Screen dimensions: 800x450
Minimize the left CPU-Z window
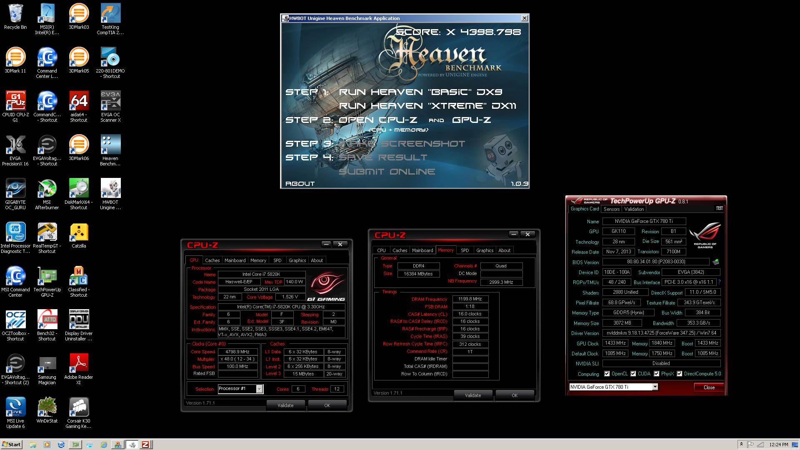(326, 244)
